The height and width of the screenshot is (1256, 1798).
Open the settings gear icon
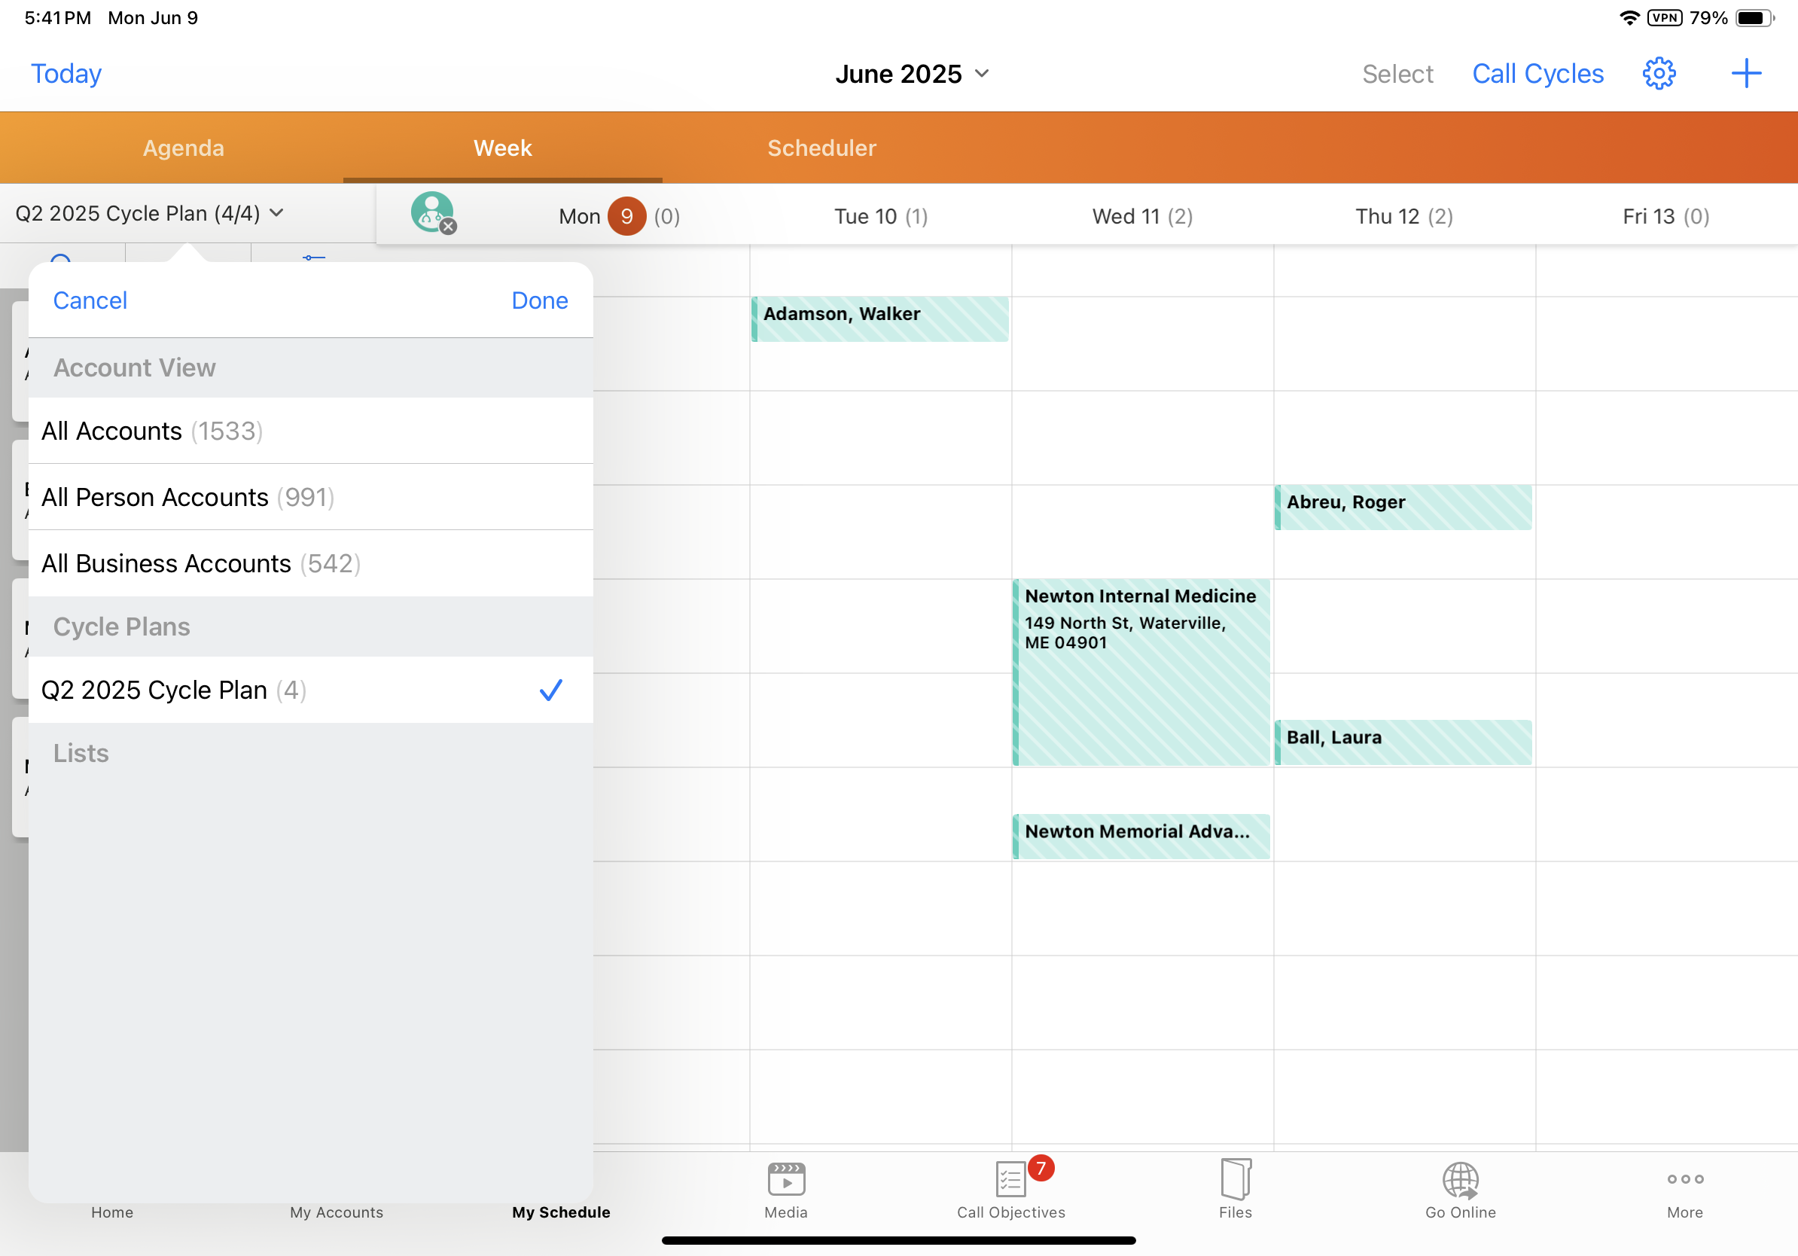coord(1658,74)
